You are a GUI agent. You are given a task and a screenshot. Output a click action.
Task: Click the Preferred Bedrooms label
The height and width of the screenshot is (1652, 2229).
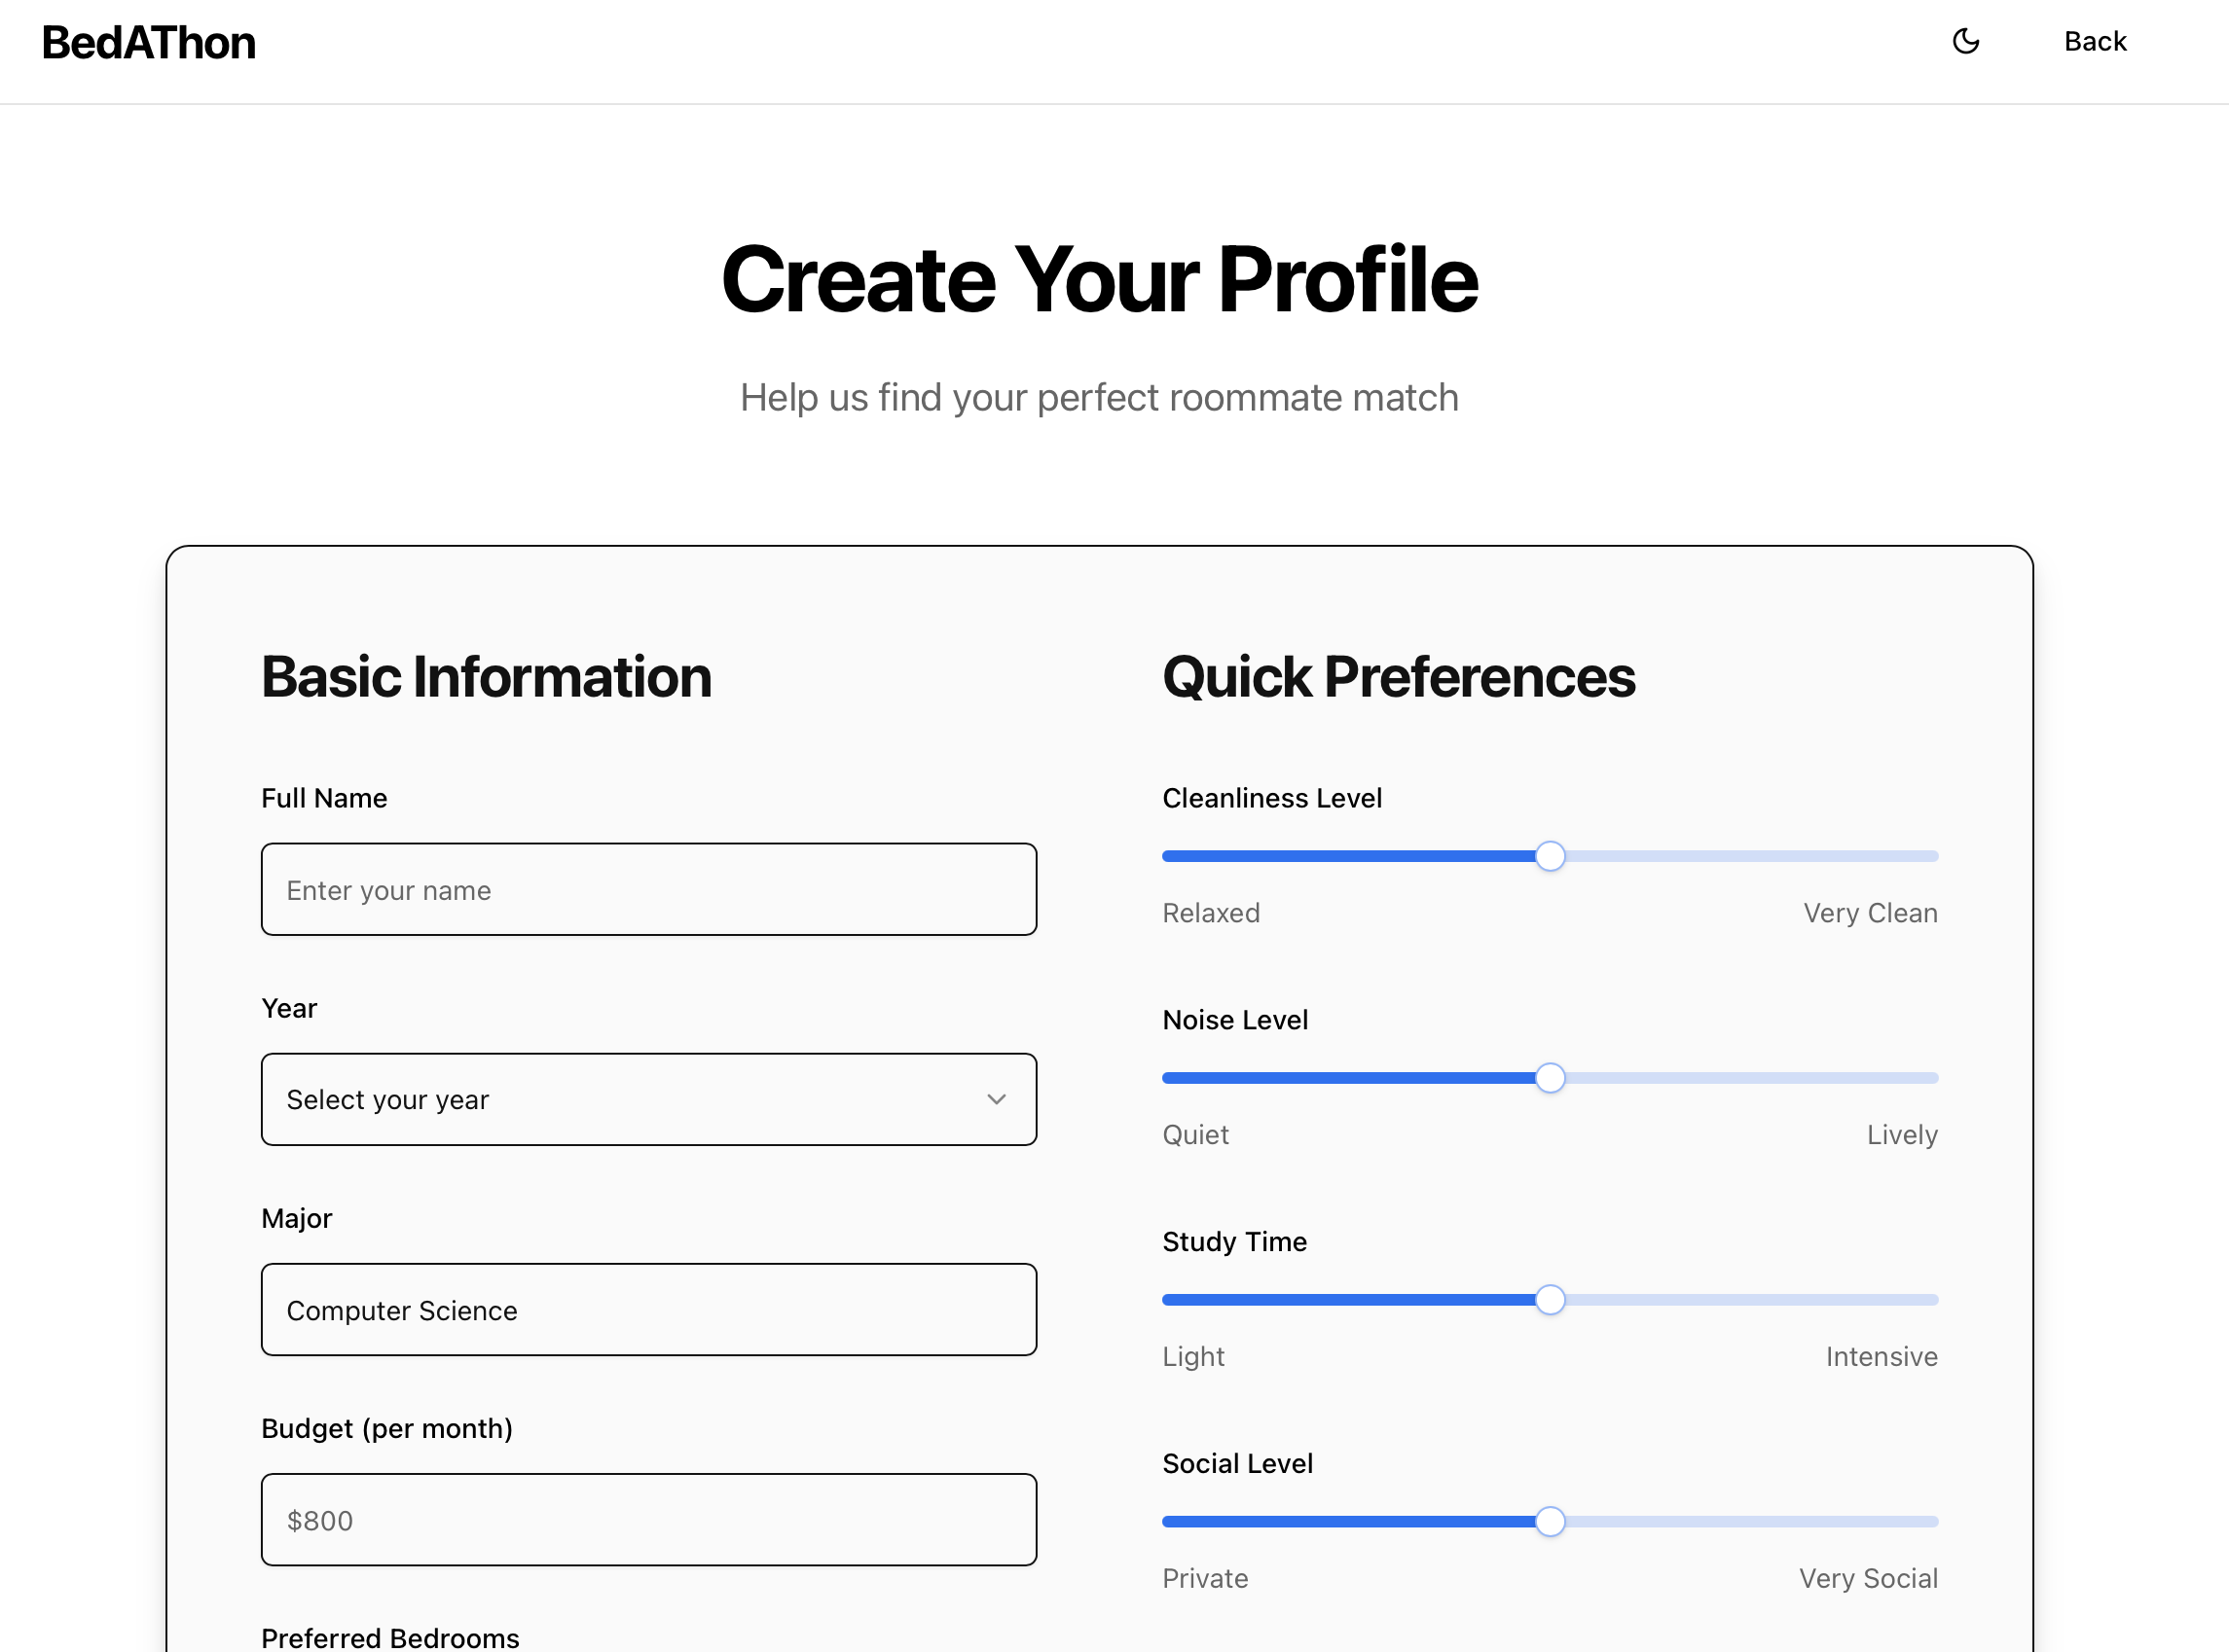pyautogui.click(x=390, y=1637)
